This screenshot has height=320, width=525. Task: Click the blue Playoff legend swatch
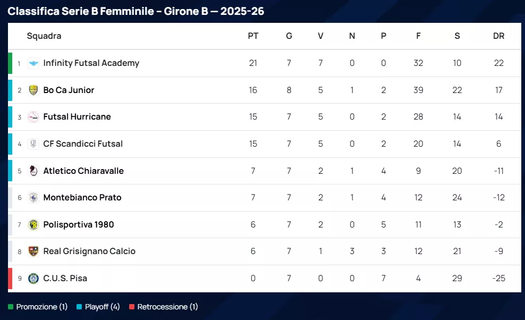(x=79, y=307)
